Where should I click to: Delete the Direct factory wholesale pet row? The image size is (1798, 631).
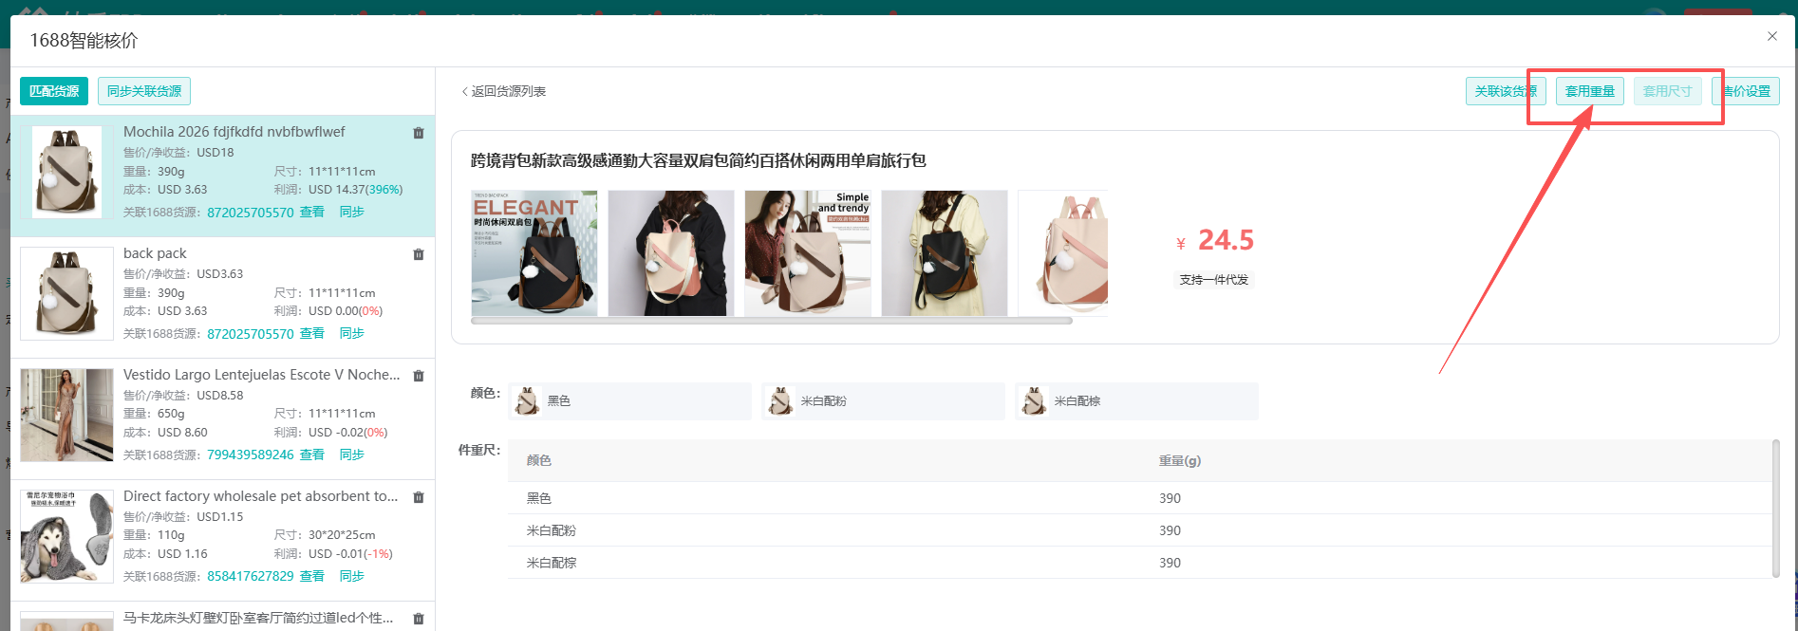pos(419,497)
